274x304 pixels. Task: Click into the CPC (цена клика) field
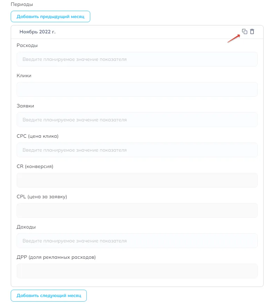[137, 150]
